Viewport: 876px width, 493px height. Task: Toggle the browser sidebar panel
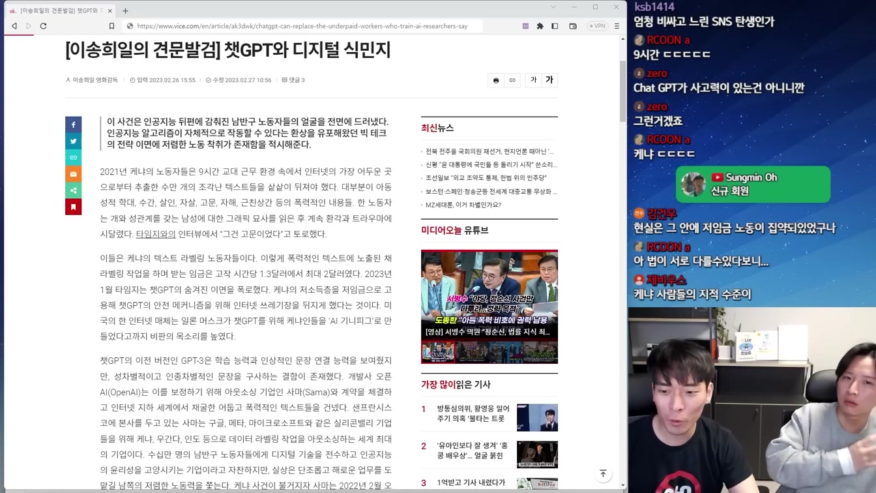555,26
